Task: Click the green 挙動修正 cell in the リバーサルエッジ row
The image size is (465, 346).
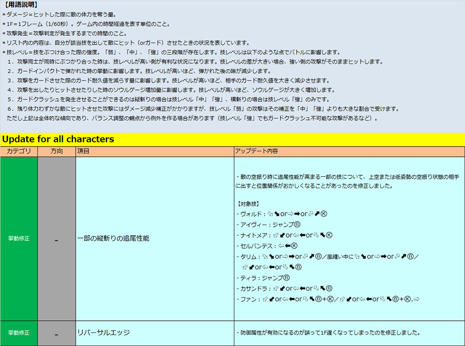Action: coord(19,333)
